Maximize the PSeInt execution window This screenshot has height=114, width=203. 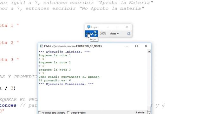point(136,46)
